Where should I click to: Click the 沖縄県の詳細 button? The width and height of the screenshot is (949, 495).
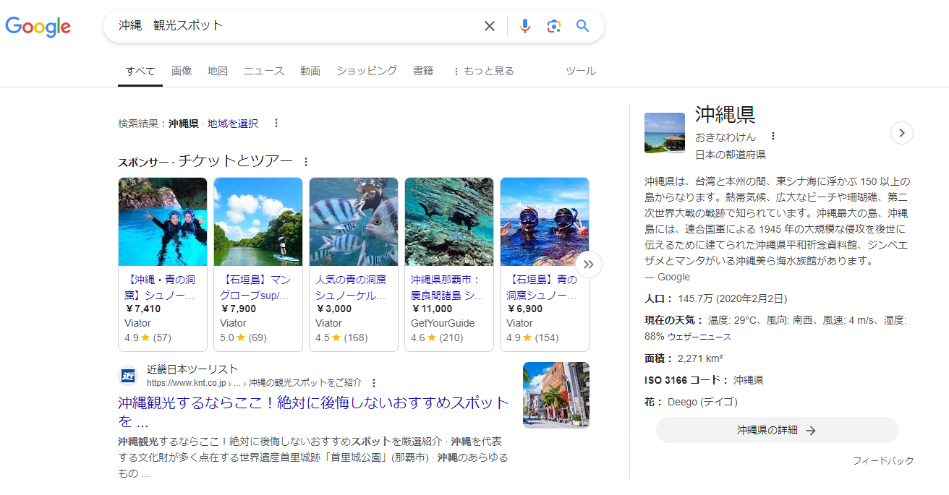[776, 430]
